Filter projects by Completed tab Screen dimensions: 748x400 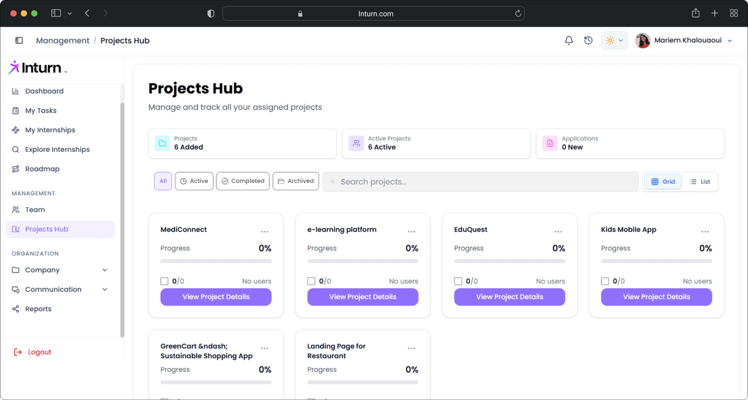pos(242,181)
